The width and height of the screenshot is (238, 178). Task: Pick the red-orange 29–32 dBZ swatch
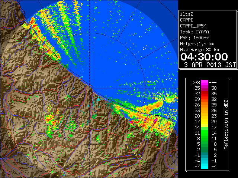click(205, 99)
